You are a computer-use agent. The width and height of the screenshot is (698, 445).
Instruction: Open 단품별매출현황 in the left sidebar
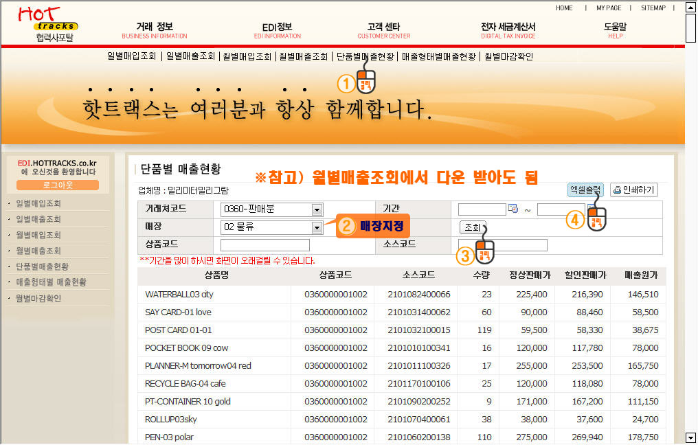click(x=43, y=266)
